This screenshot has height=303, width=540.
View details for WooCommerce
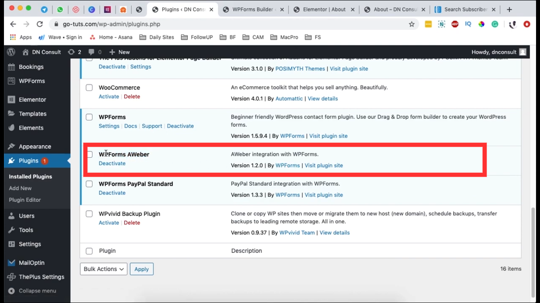pos(323,99)
